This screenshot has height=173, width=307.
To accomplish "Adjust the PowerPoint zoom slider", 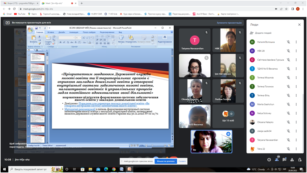I will 153,146.
